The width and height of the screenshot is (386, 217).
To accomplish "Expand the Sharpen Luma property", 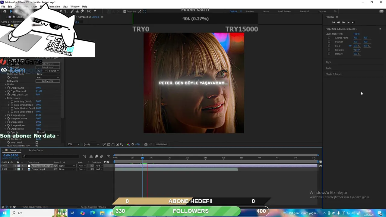I will pos(5,115).
